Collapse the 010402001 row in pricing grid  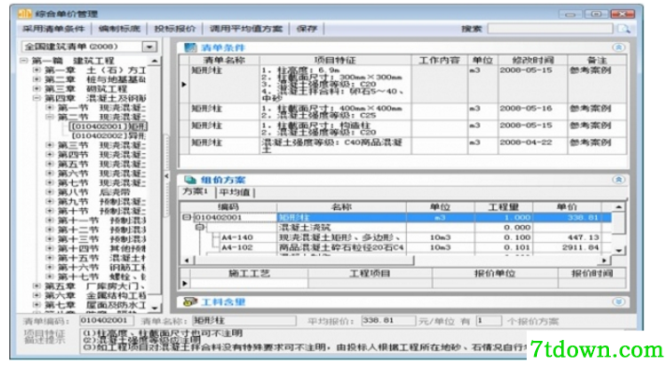coord(186,218)
